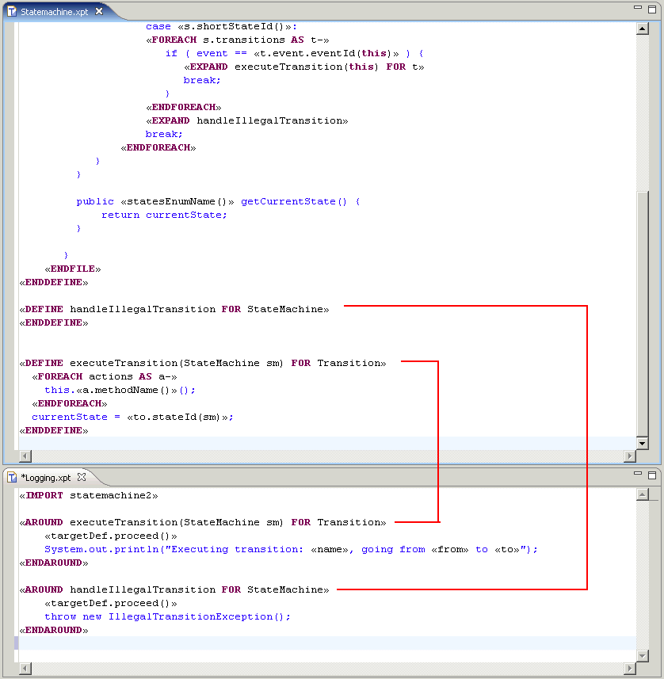
Task: Close the *Logging.xpt tab
Action: pos(82,477)
